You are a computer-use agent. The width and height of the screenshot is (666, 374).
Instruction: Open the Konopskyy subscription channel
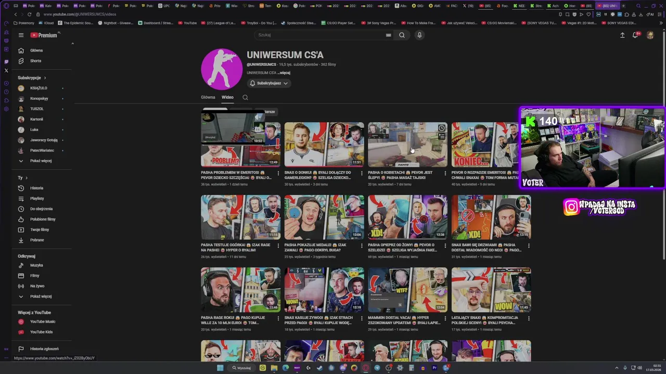tap(39, 99)
